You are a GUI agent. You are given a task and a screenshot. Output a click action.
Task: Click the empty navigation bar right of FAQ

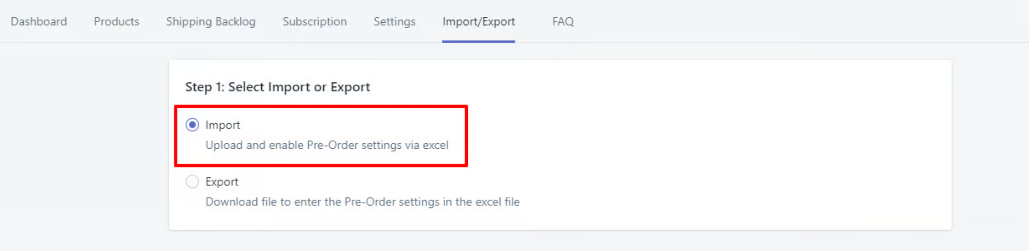793,22
